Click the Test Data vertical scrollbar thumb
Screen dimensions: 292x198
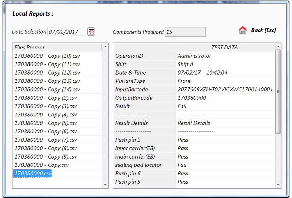pos(278,92)
